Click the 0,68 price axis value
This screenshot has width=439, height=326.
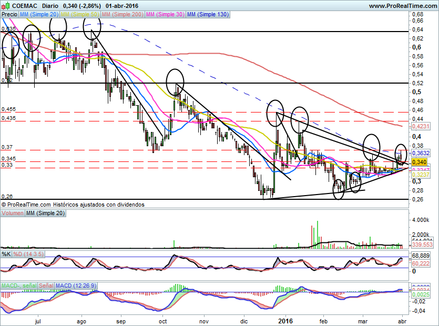[418, 14]
